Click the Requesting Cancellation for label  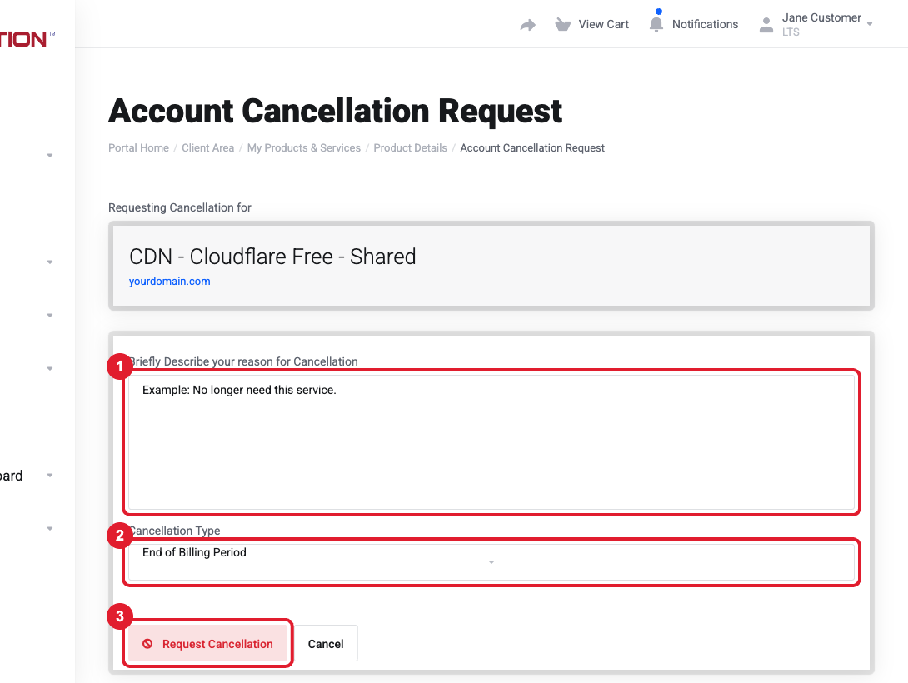[x=179, y=207]
